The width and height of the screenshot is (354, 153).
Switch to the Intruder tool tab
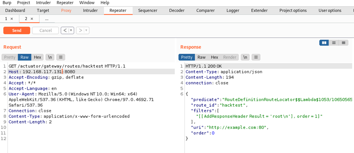tap(90, 11)
